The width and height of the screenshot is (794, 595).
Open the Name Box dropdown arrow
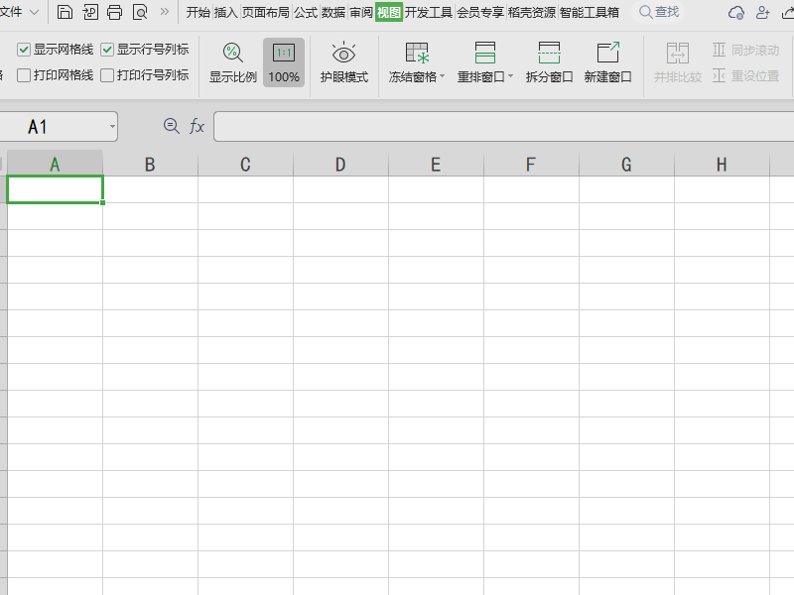112,126
